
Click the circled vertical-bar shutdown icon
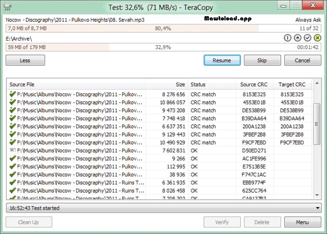[288, 38]
